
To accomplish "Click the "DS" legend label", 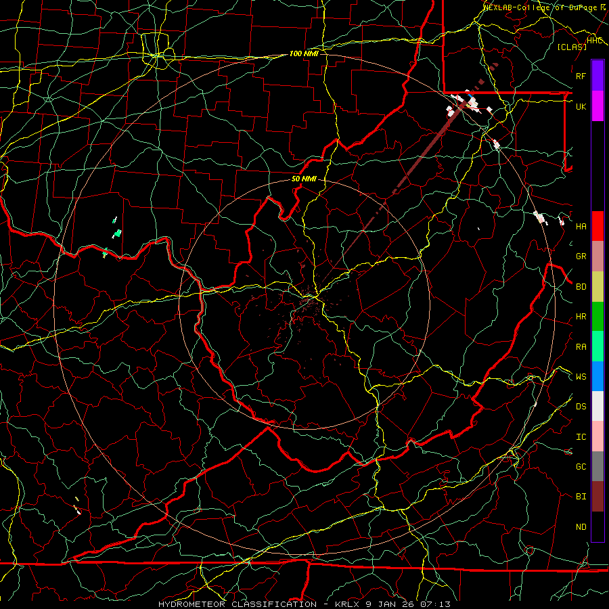I will [581, 407].
